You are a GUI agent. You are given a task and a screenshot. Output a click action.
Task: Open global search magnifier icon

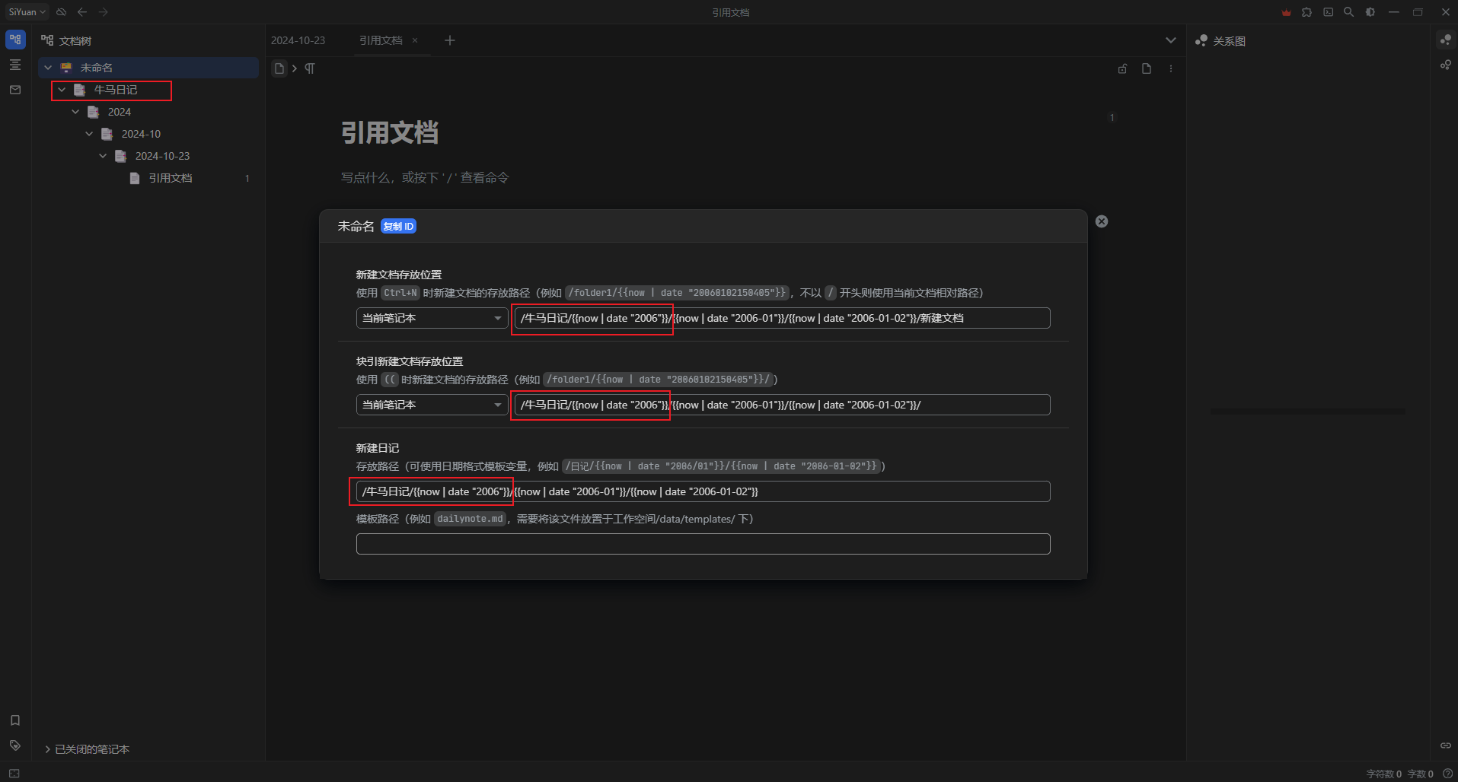point(1349,12)
